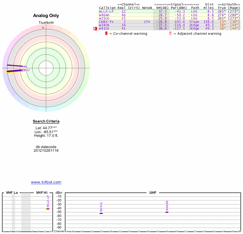Click the Lat: 44.77*** value

[46, 128]
